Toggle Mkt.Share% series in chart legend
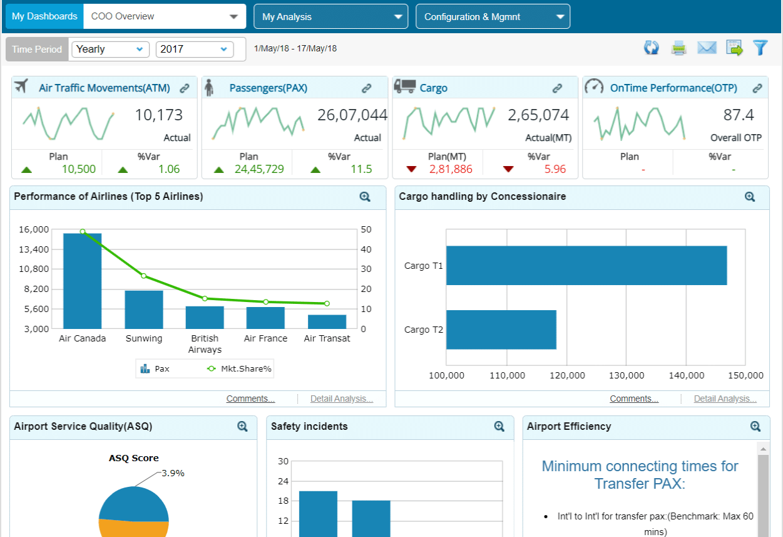783x537 pixels. point(240,369)
